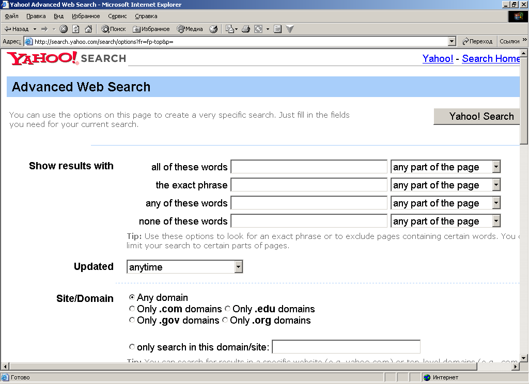529x384 pixels.
Task: Focus the 'any of these words' field
Action: [x=309, y=203]
